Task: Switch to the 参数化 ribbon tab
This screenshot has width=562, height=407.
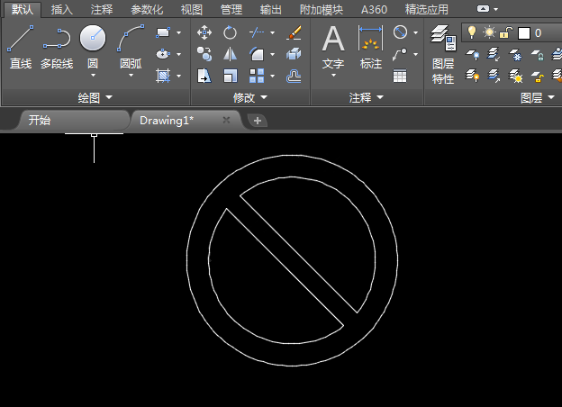Action: tap(147, 9)
